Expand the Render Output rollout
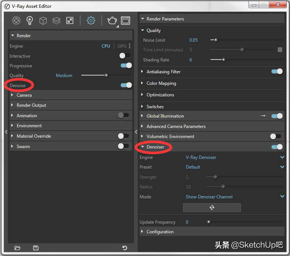This screenshot has height=256, width=290. [71, 105]
